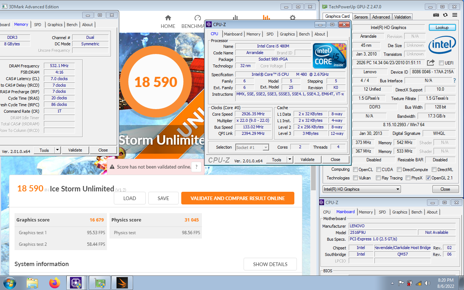Toggle the Vulkan checkbox
This screenshot has height=290, width=464.
coord(355,178)
